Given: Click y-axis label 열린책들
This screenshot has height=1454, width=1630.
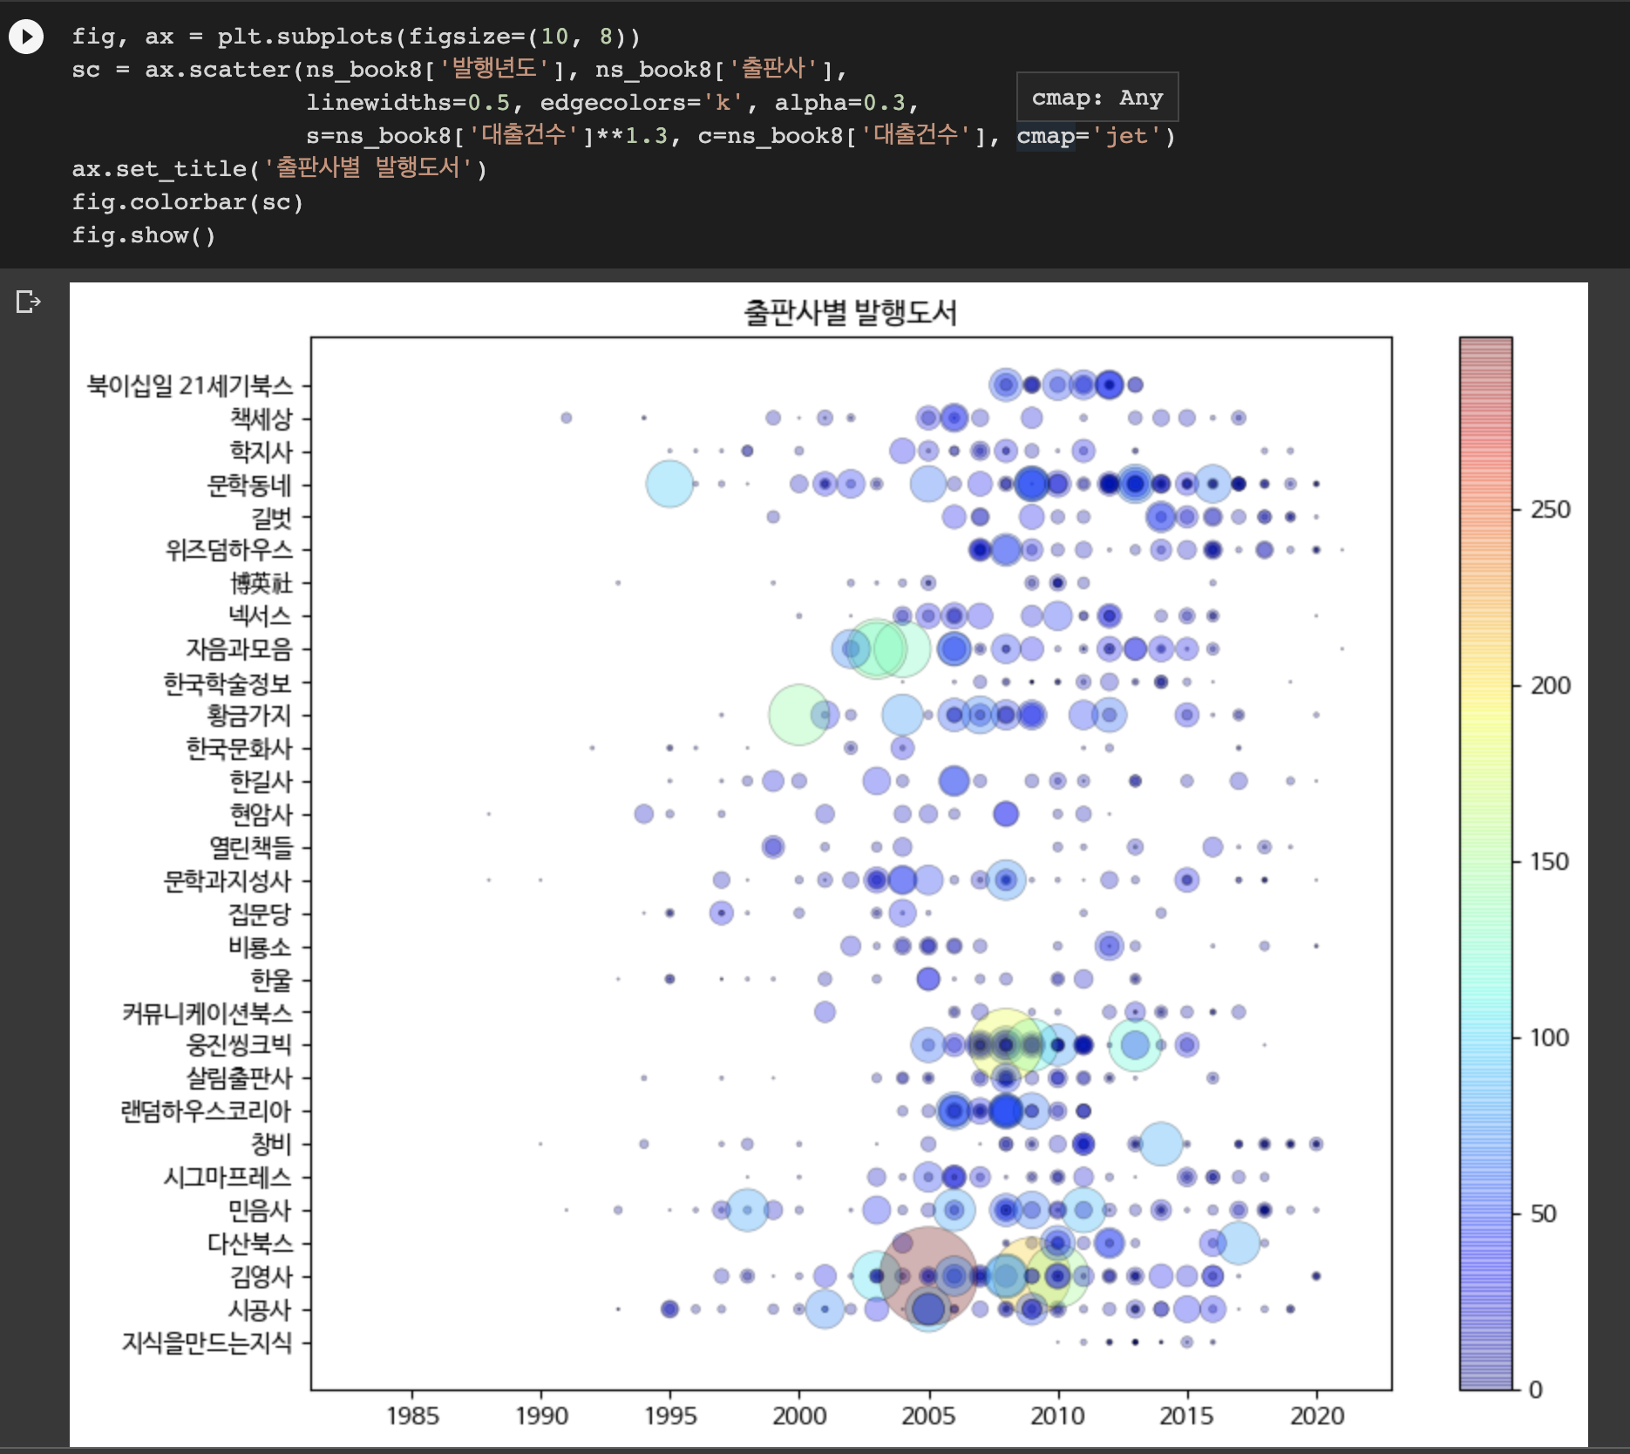Looking at the screenshot, I should (x=250, y=846).
